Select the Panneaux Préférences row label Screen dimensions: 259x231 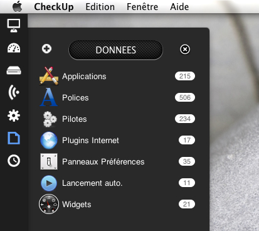click(103, 162)
